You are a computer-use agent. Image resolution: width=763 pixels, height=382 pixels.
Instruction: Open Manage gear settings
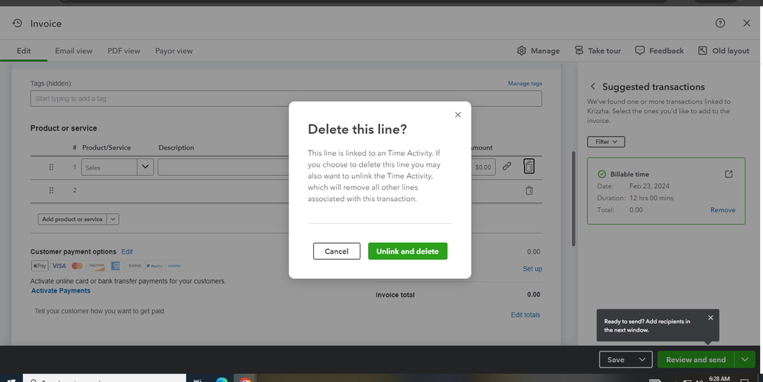tap(538, 50)
